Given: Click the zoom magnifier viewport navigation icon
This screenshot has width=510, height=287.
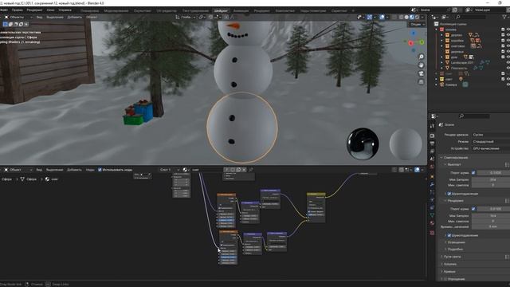Looking at the screenshot, I should 421,57.
